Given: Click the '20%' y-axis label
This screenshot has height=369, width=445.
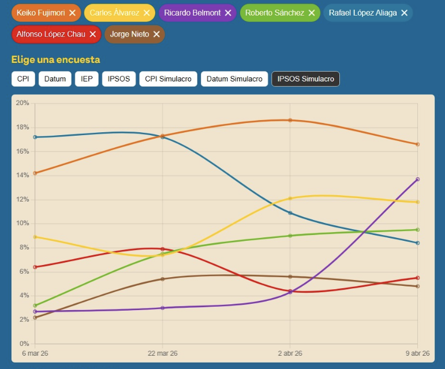Looking at the screenshot, I should (x=23, y=103).
